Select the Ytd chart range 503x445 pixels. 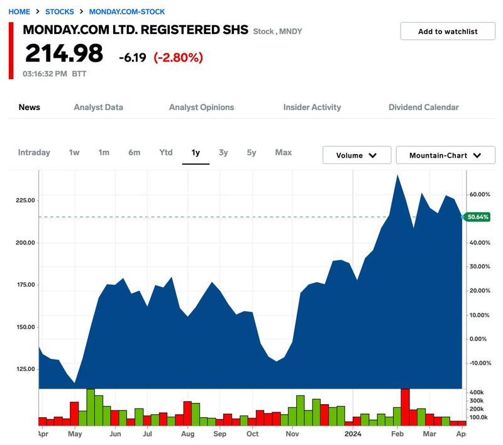click(x=166, y=152)
